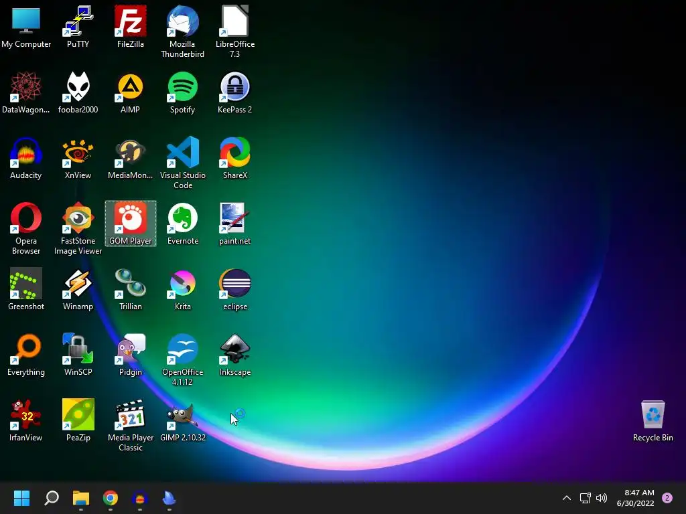Click the Greenshot shortcut
This screenshot has width=686, height=514.
pyautogui.click(x=26, y=289)
